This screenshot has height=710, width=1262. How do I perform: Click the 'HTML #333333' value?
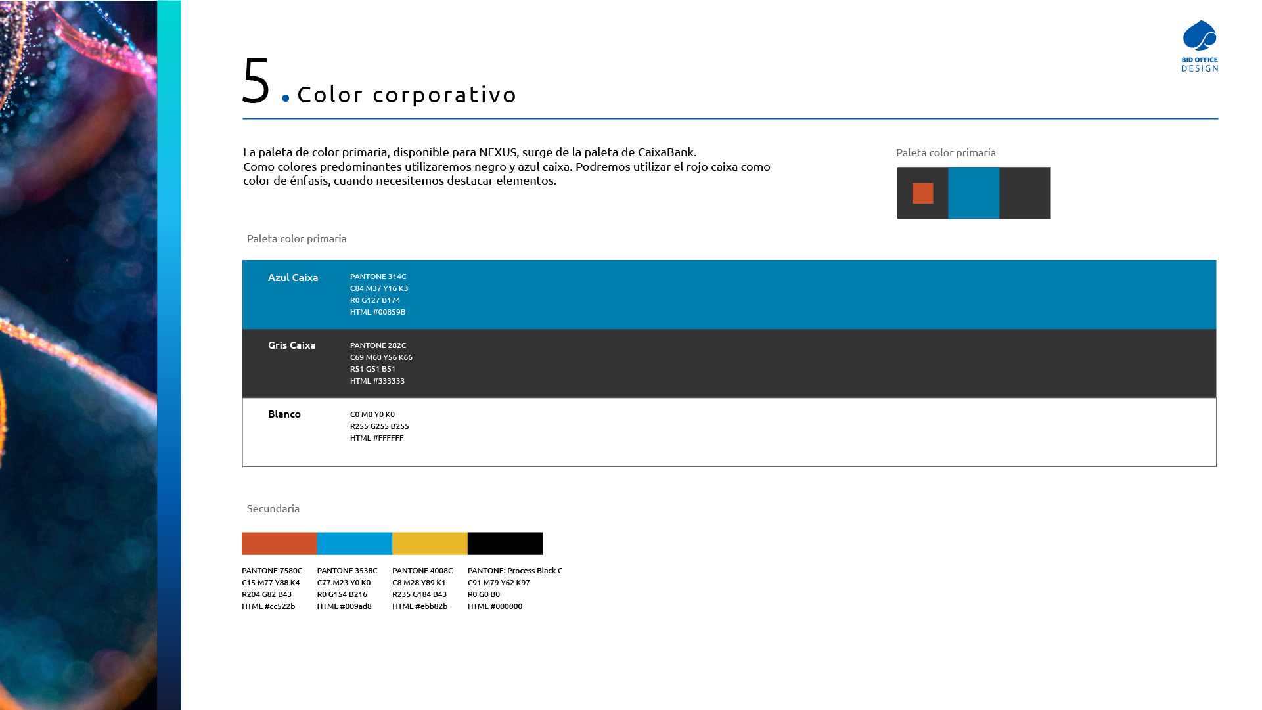click(x=377, y=381)
